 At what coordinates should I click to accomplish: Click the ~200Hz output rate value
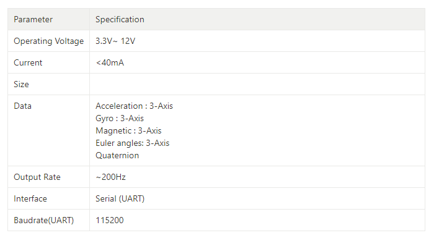coord(111,177)
